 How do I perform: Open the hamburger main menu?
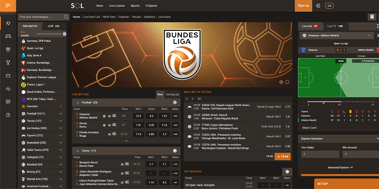[x=8, y=6]
